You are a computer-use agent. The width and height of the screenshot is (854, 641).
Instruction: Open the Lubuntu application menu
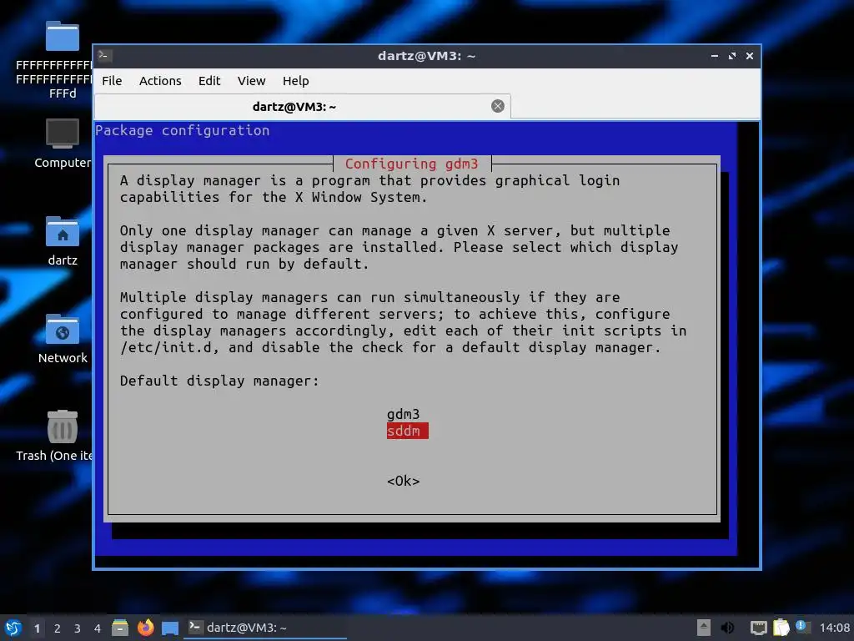pos(13,628)
